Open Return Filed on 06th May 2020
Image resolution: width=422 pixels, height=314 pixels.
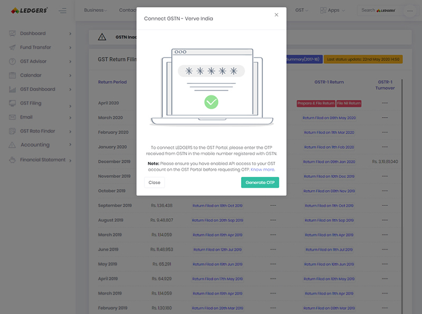click(329, 118)
